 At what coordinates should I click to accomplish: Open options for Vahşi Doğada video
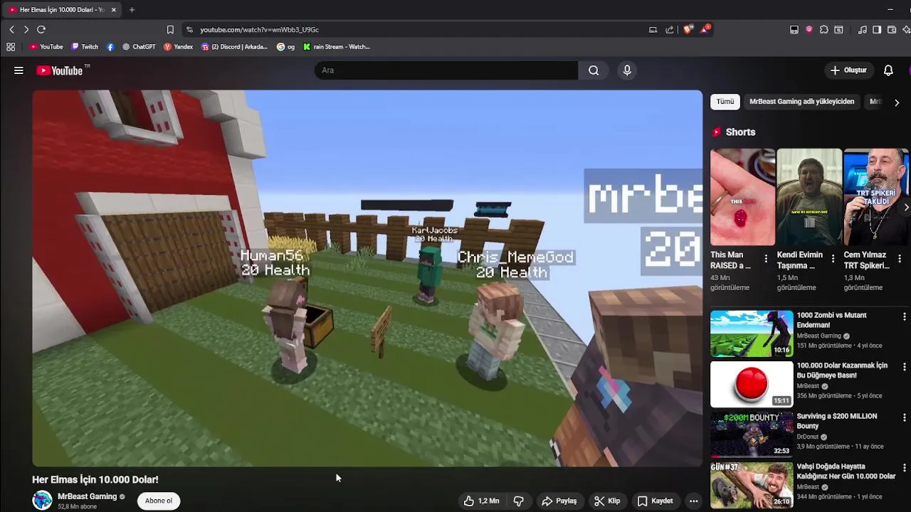905,468
